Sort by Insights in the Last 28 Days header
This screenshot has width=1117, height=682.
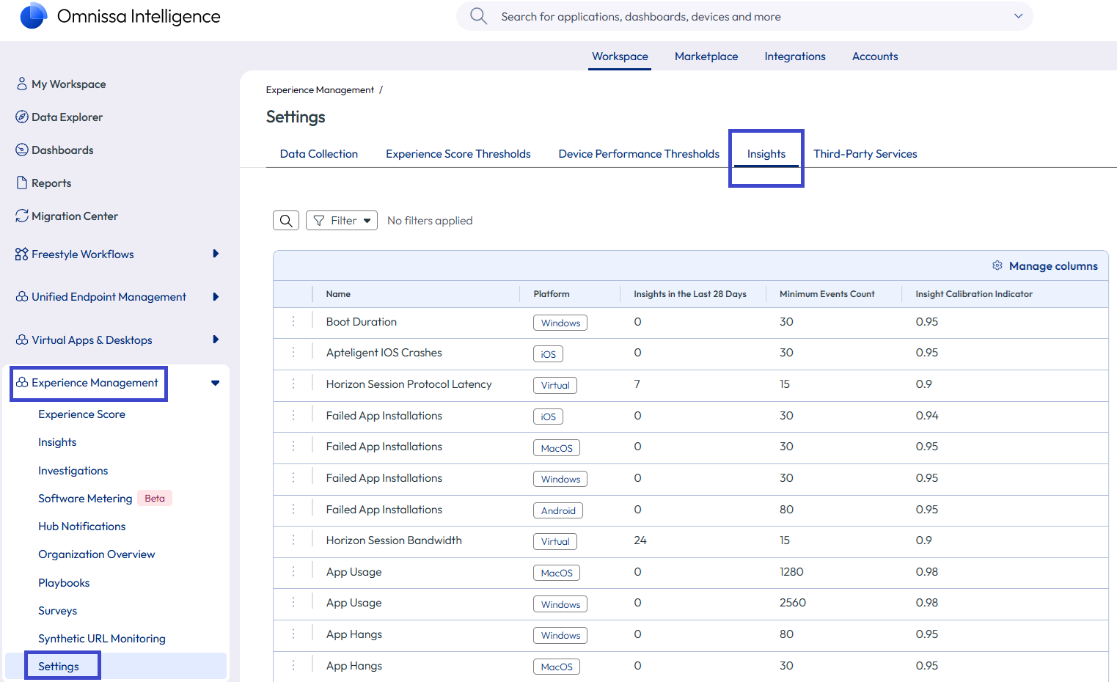pyautogui.click(x=689, y=293)
